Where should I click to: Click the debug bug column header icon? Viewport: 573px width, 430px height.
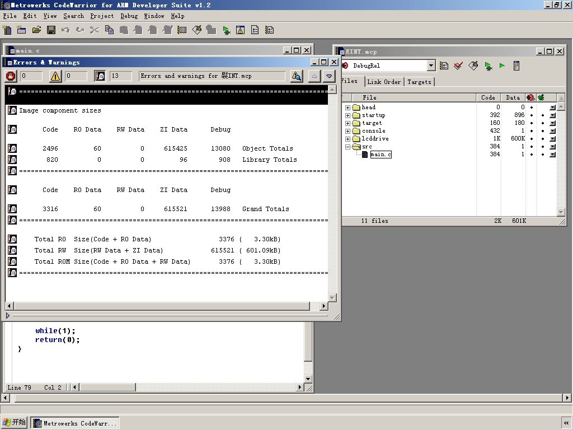click(x=541, y=97)
